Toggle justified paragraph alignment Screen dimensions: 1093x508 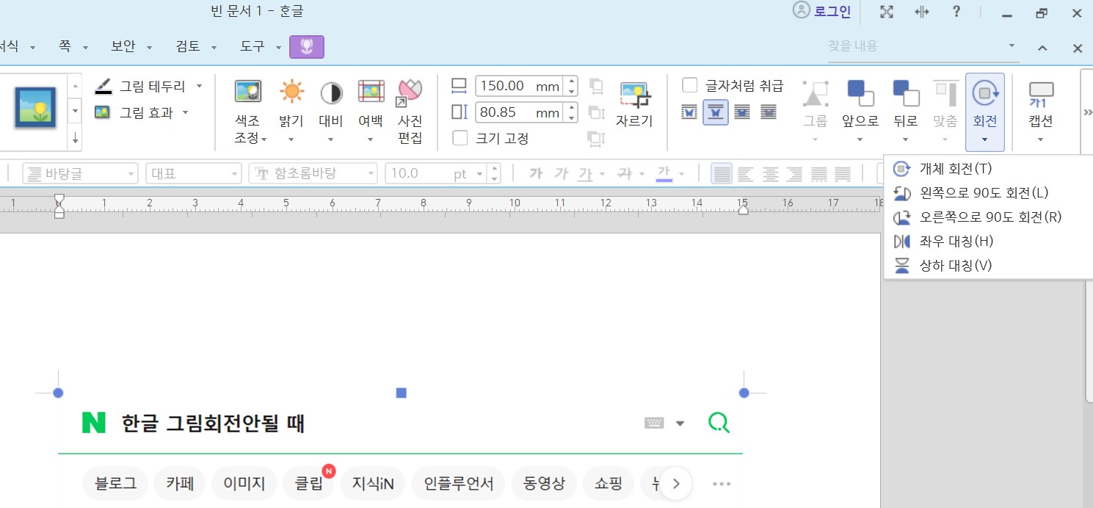723,174
